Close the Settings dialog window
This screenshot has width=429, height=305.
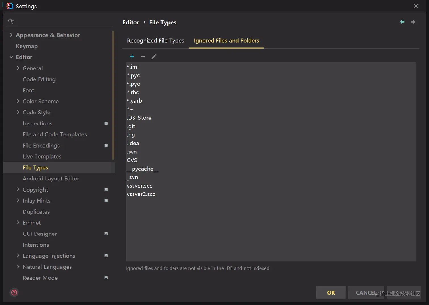tap(416, 6)
